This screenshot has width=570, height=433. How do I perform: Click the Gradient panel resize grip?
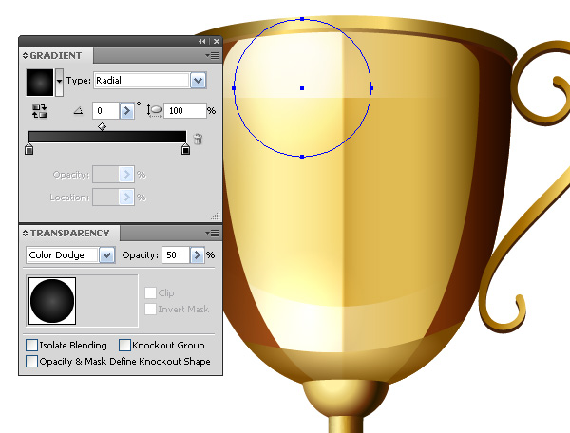click(216, 216)
